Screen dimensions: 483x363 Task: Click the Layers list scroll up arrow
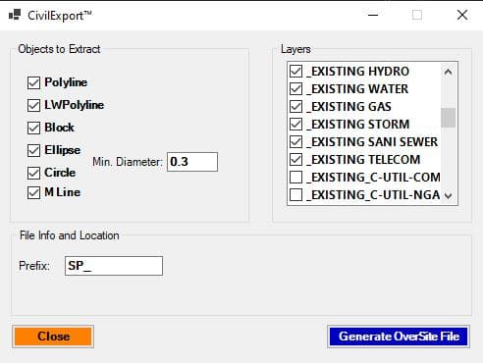coord(448,72)
